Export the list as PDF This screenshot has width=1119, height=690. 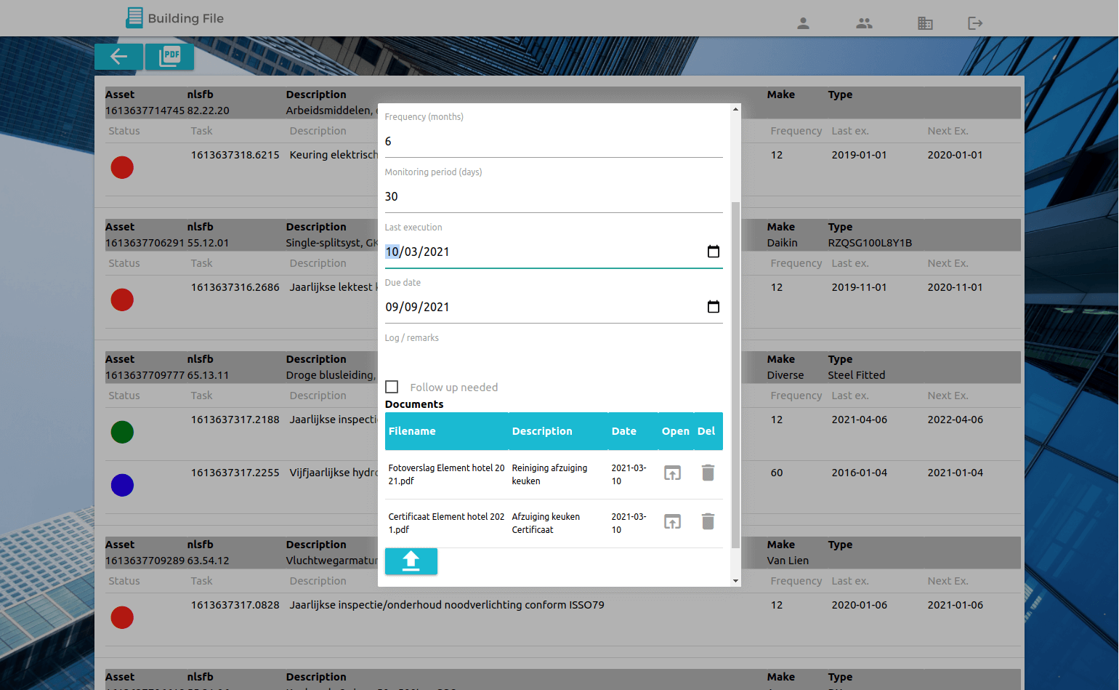(x=169, y=57)
